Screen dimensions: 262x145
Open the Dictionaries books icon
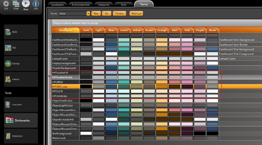click(9, 120)
